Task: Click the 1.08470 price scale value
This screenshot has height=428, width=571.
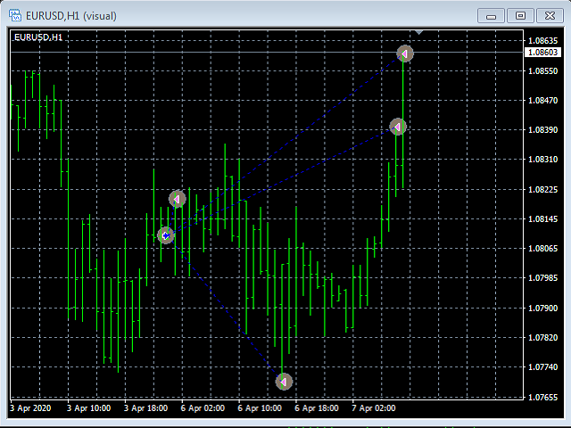Action: click(542, 101)
